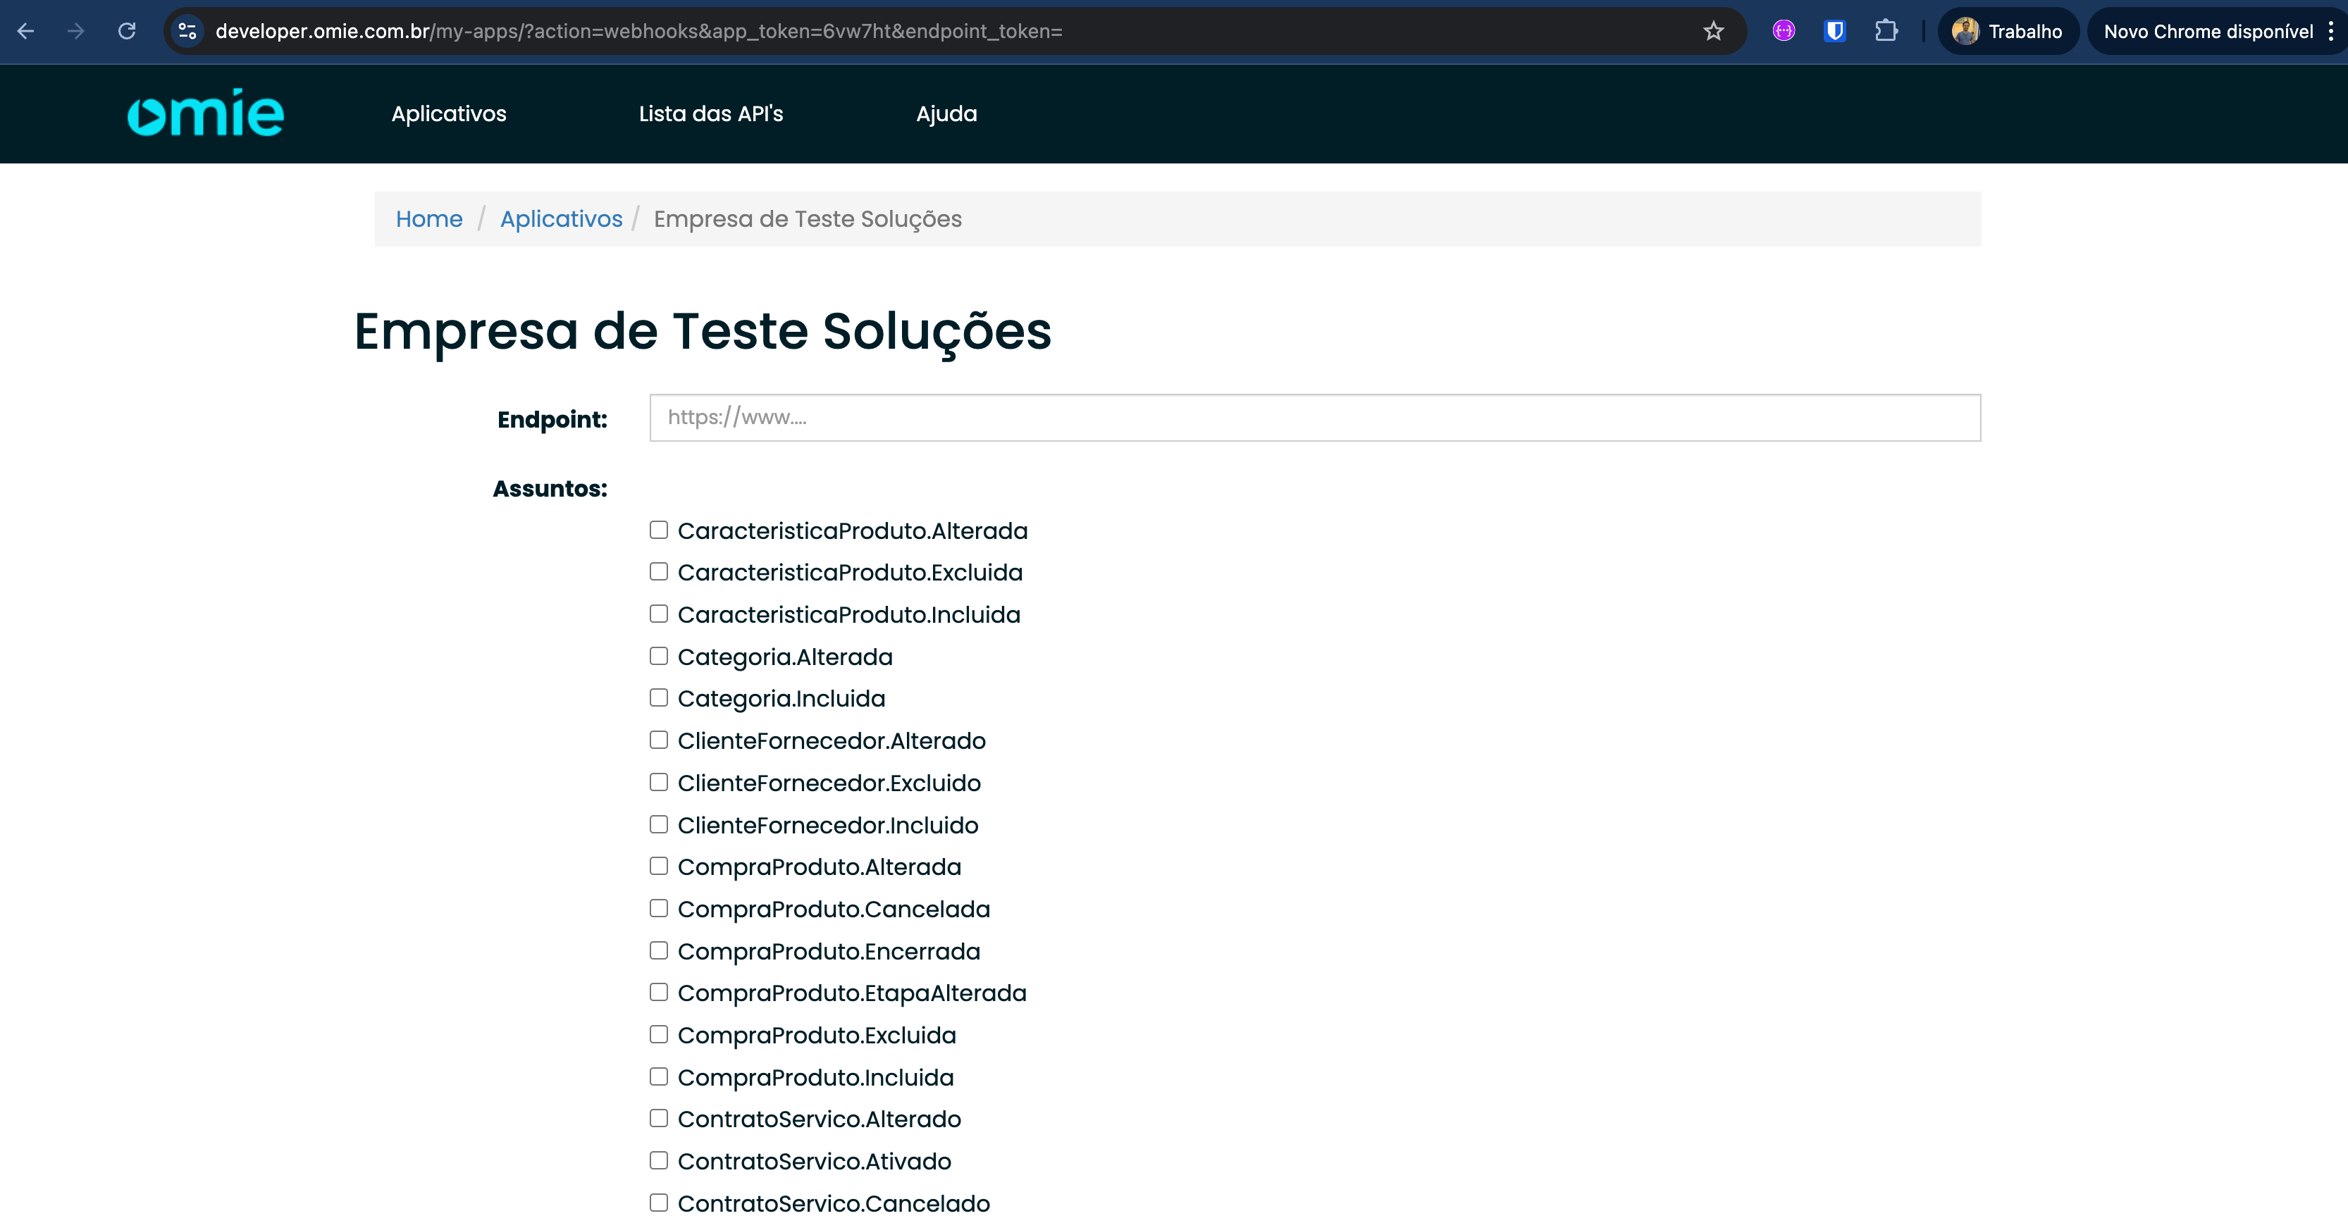2348x1223 pixels.
Task: Select CompraProduto.Cancelada checkbox
Action: click(658, 907)
